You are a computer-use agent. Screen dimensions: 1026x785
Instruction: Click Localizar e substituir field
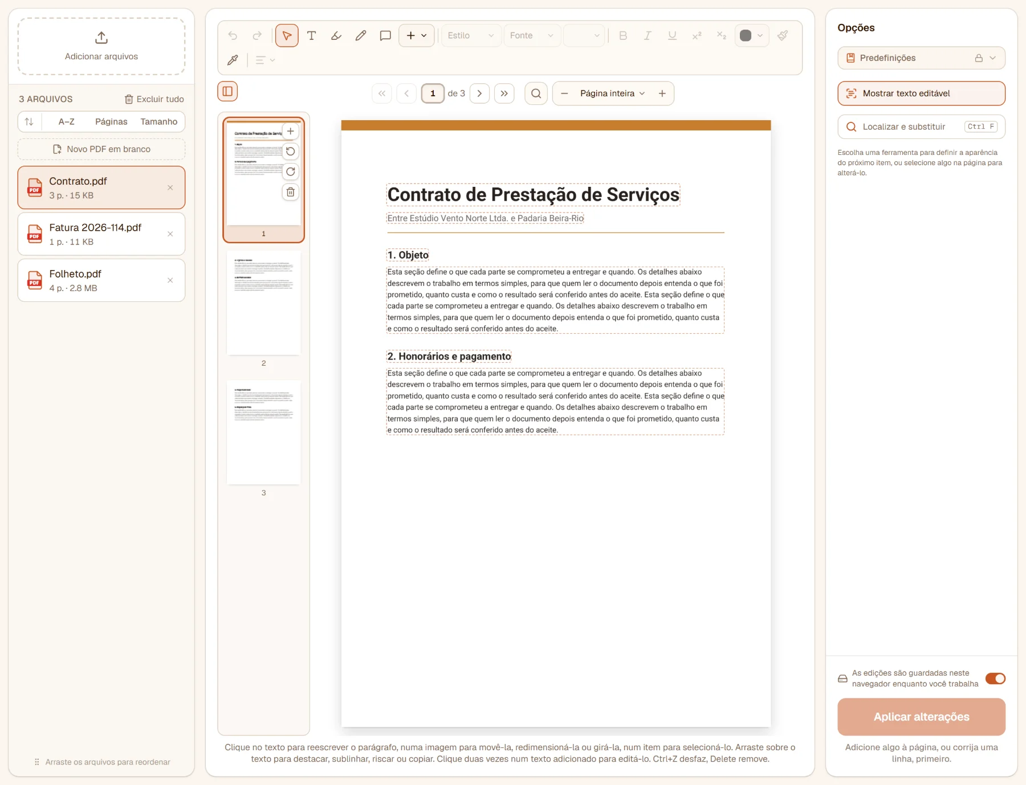[x=921, y=127]
